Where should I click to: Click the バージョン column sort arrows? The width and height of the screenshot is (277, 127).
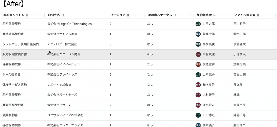(128, 15)
